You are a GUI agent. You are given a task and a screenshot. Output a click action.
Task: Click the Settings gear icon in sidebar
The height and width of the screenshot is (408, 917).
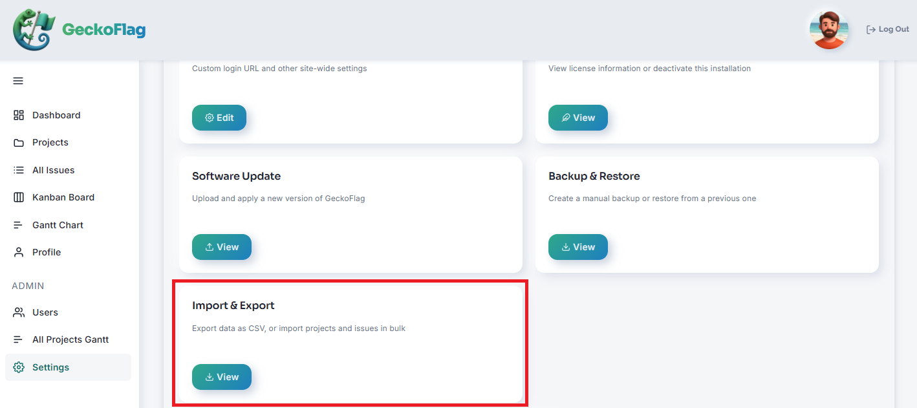[x=19, y=367]
